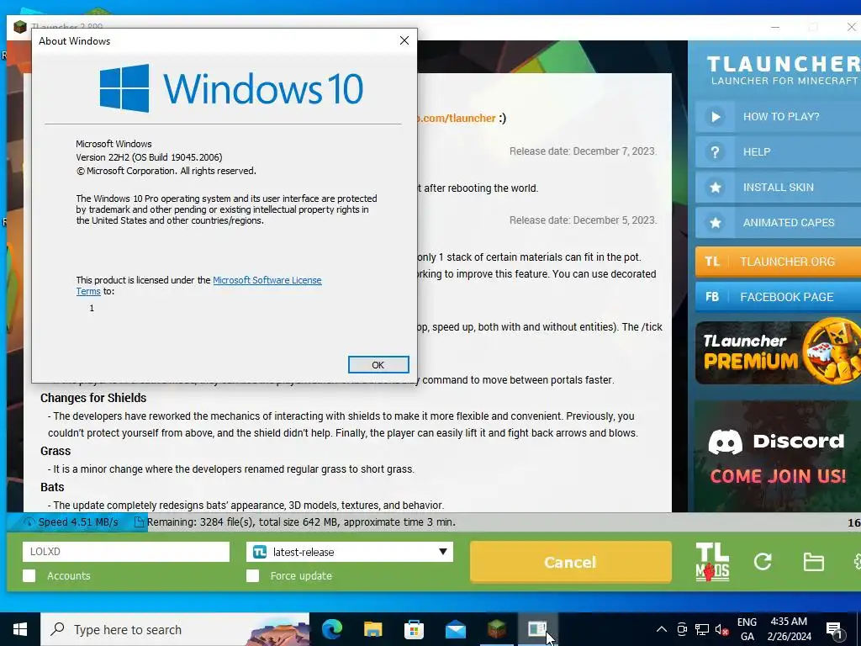Image resolution: width=861 pixels, height=646 pixels.
Task: Open Mail app from the taskbar
Action: tap(455, 629)
